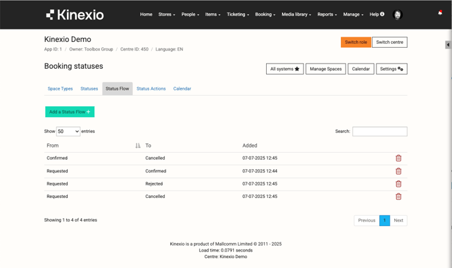Open the user profile avatar
The height and width of the screenshot is (268, 452).
[397, 14]
